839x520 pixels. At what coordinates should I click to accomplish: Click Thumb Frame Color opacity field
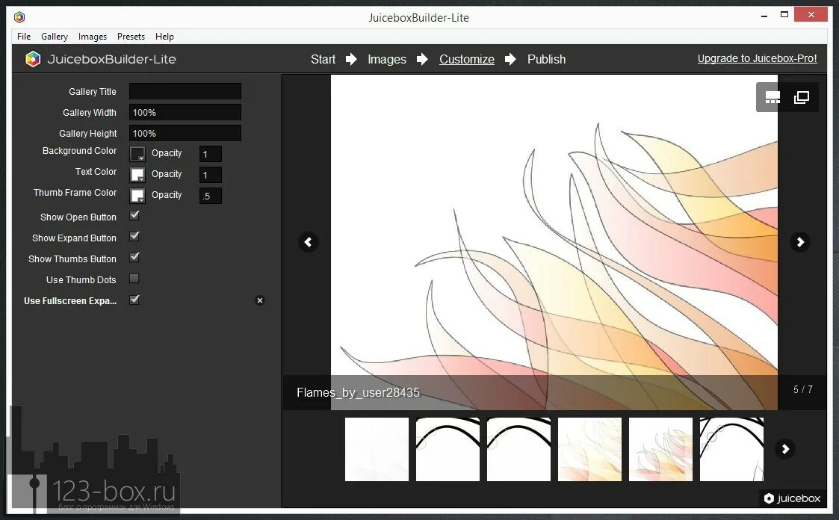(x=210, y=196)
